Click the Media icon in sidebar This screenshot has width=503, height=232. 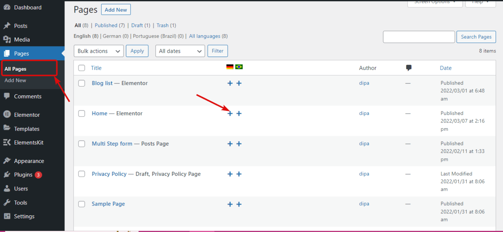[7, 40]
